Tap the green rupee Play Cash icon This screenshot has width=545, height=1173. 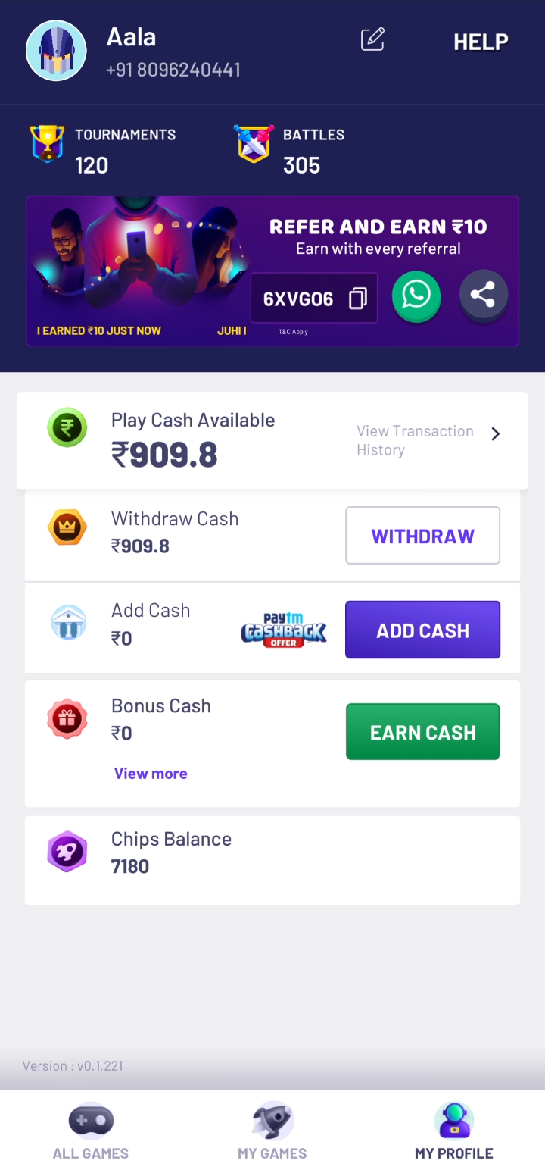pos(67,427)
